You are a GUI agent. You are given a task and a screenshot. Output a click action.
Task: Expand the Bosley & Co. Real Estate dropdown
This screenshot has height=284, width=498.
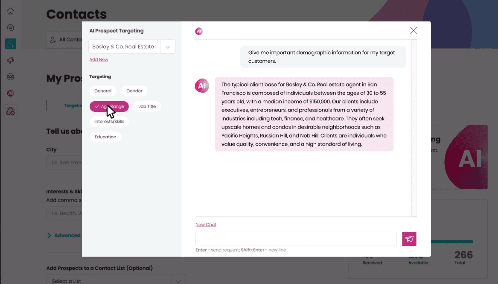pos(168,47)
